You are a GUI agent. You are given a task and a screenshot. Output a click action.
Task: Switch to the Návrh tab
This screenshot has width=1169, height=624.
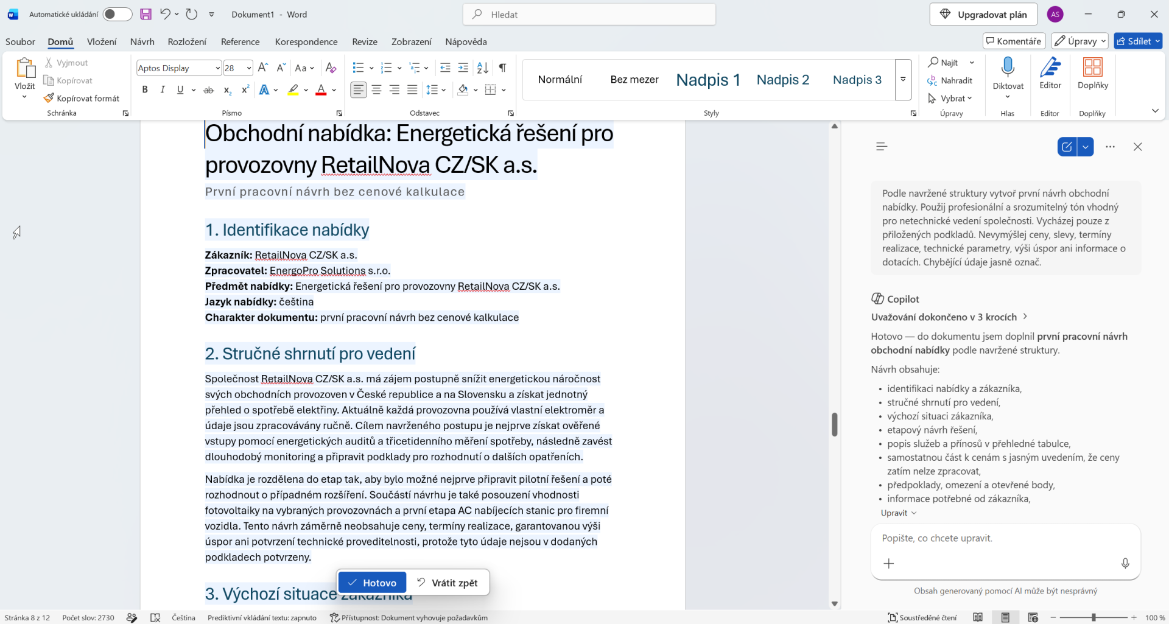click(142, 41)
